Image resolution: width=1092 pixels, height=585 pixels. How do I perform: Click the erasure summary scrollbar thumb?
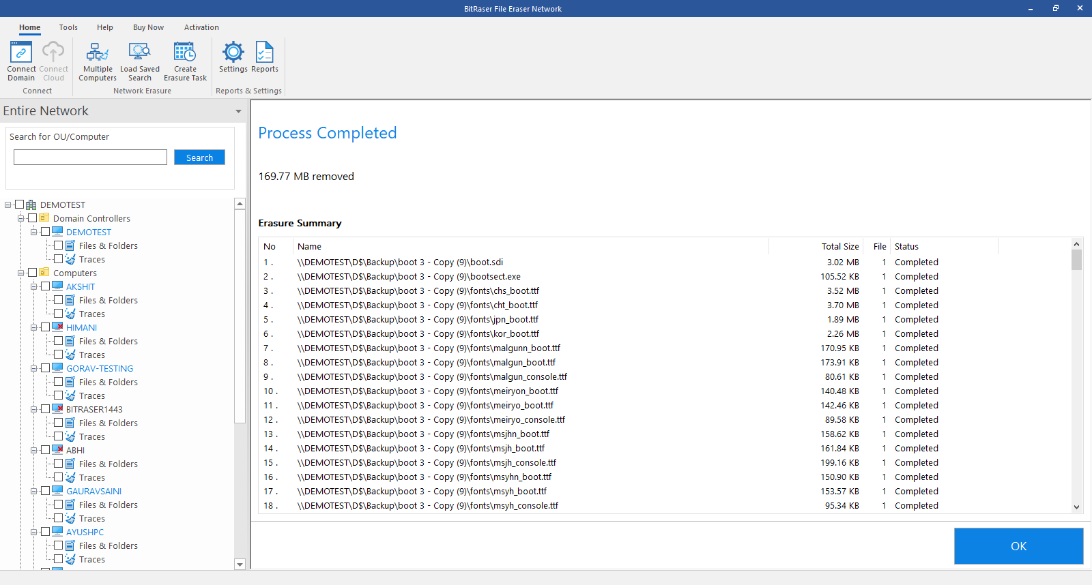pos(1076,260)
